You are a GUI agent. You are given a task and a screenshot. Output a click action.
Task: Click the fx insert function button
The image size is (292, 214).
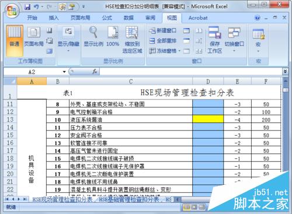click(x=95, y=71)
